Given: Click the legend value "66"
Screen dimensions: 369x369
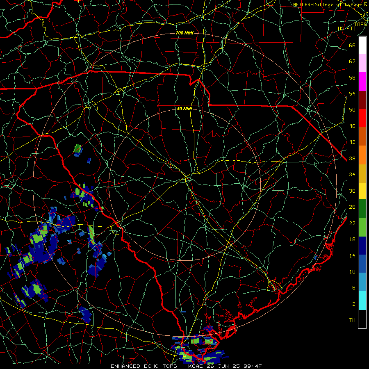Looking at the screenshot, I should pyautogui.click(x=352, y=45).
